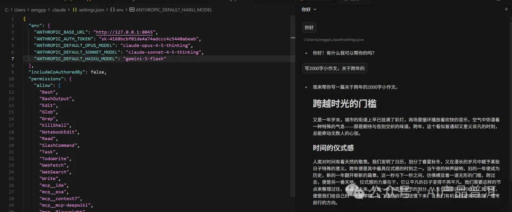Click the "mcp__context7" entry
512x212 pixels.
[59, 199]
